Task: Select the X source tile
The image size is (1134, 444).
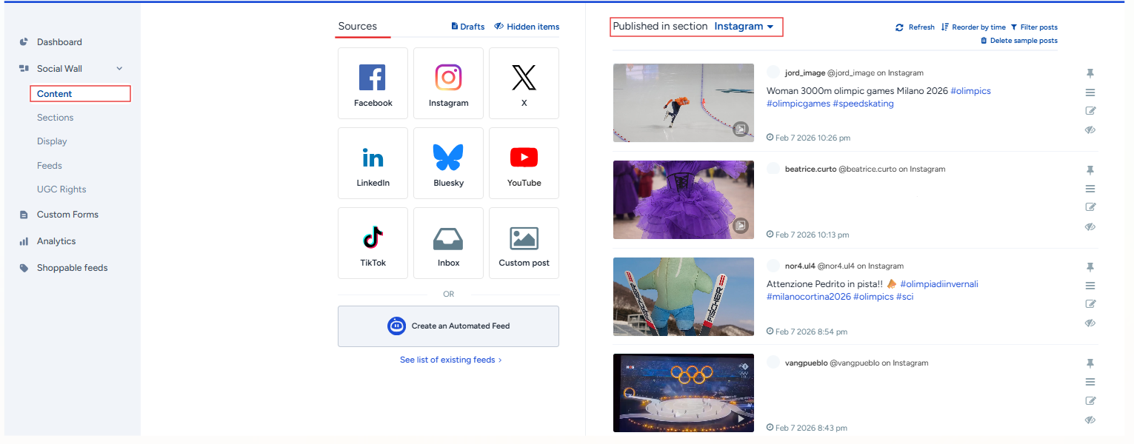Action: pos(524,83)
